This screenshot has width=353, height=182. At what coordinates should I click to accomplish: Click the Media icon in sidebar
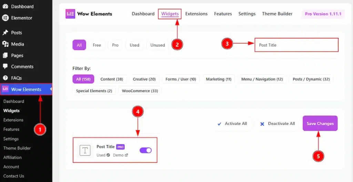pos(5,44)
